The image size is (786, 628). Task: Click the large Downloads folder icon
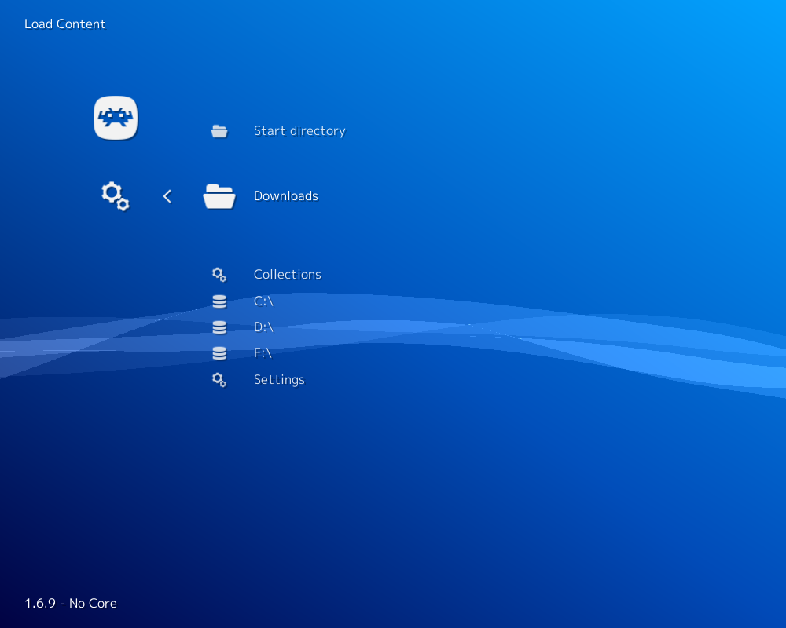click(x=219, y=196)
